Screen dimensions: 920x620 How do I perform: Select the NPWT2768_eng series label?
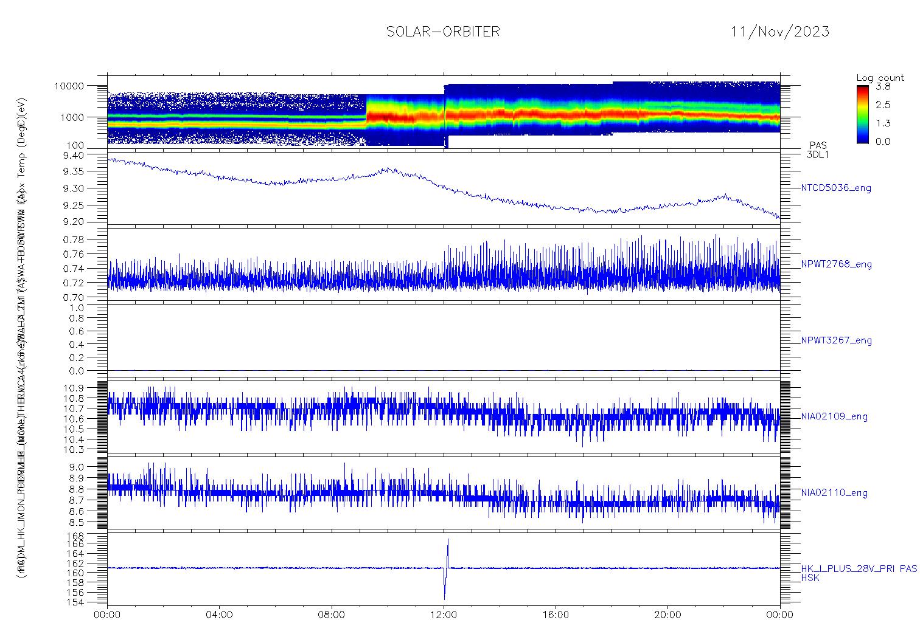coord(837,264)
